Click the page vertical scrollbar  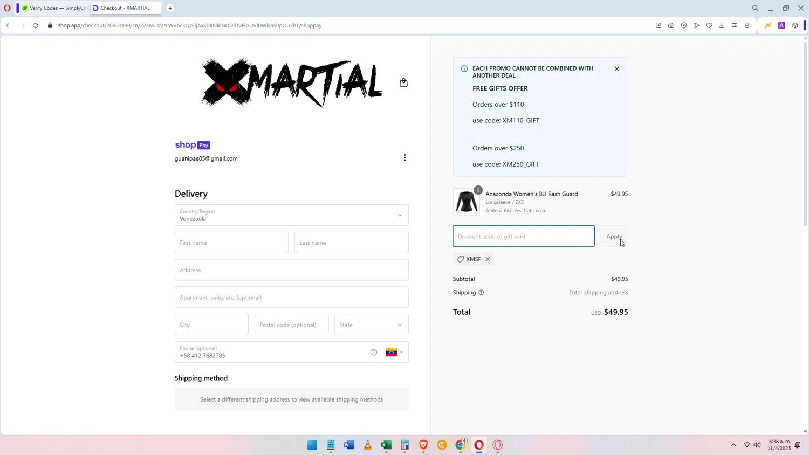[x=805, y=133]
